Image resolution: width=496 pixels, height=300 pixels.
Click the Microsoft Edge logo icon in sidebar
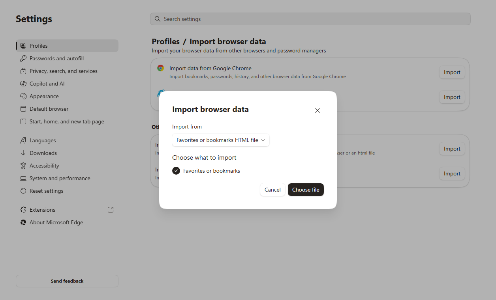coord(23,222)
